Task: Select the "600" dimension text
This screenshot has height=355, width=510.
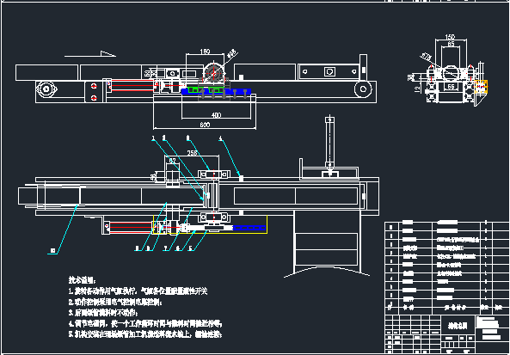Action: [205, 125]
